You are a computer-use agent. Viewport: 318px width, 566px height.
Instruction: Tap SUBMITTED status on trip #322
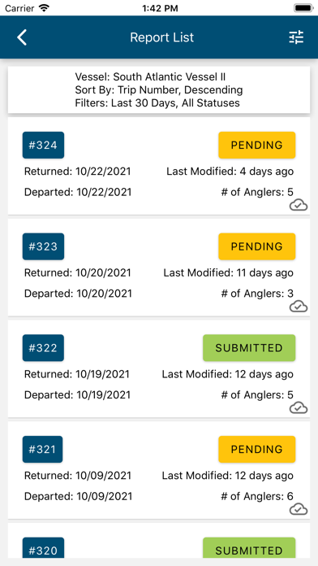click(249, 348)
